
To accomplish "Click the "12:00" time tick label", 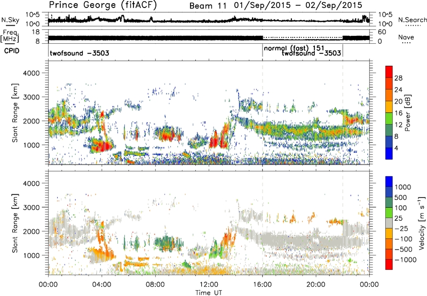I will [x=209, y=285].
